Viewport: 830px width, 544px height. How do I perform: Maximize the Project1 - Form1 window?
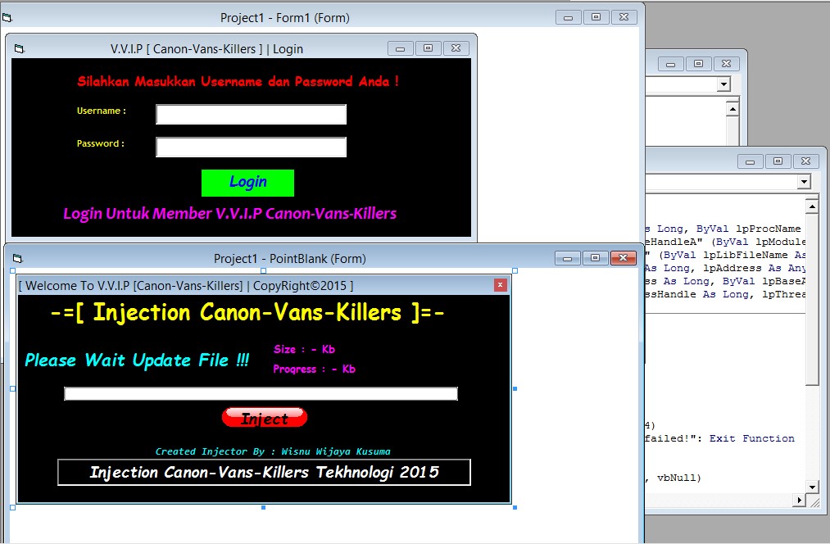(x=596, y=17)
